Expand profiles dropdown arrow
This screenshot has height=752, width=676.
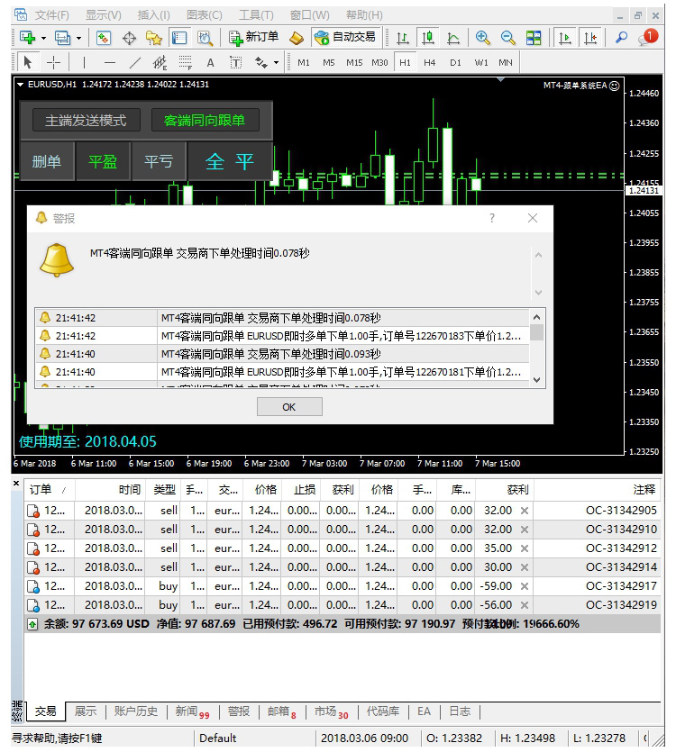pyautogui.click(x=78, y=38)
